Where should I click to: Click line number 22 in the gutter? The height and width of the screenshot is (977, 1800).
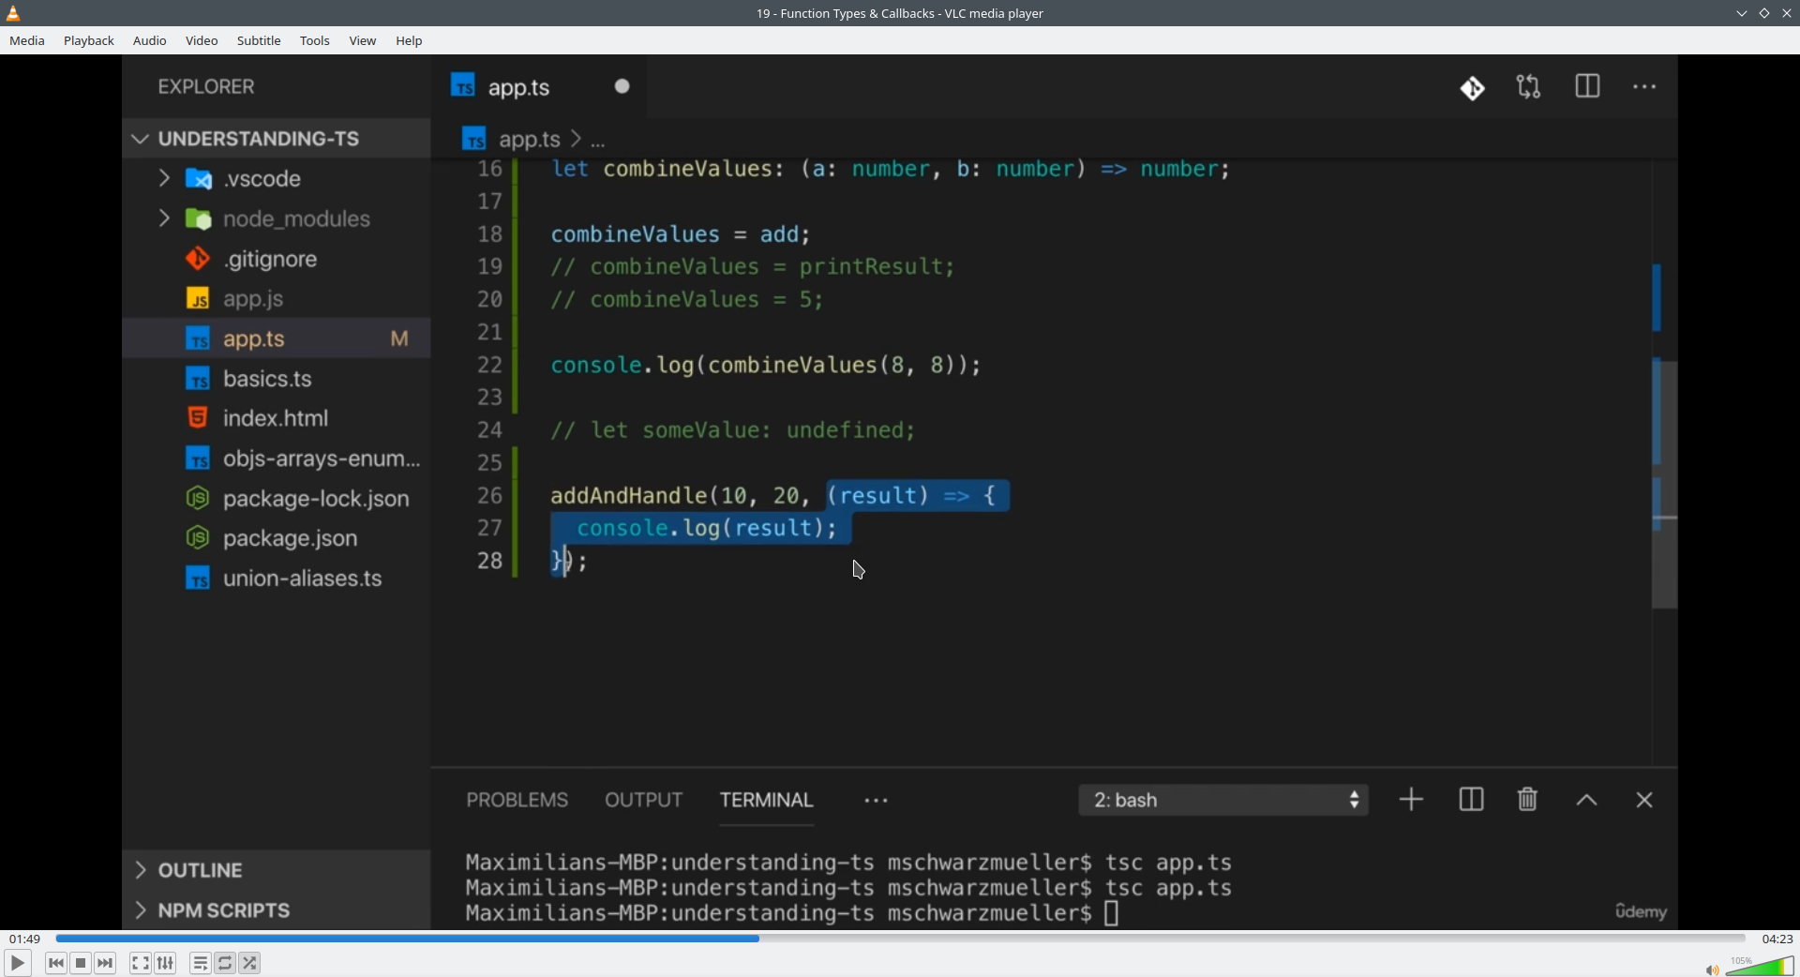(490, 365)
